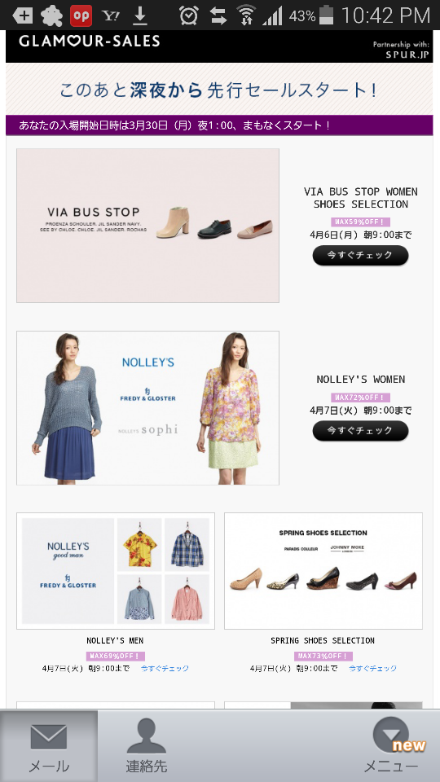This screenshot has height=782, width=440.
Task: Tap 今すぐチェック button for VIA BUS STOP
Action: tap(360, 255)
